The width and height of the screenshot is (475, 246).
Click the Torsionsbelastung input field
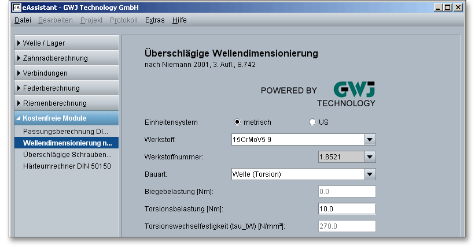coord(347,209)
